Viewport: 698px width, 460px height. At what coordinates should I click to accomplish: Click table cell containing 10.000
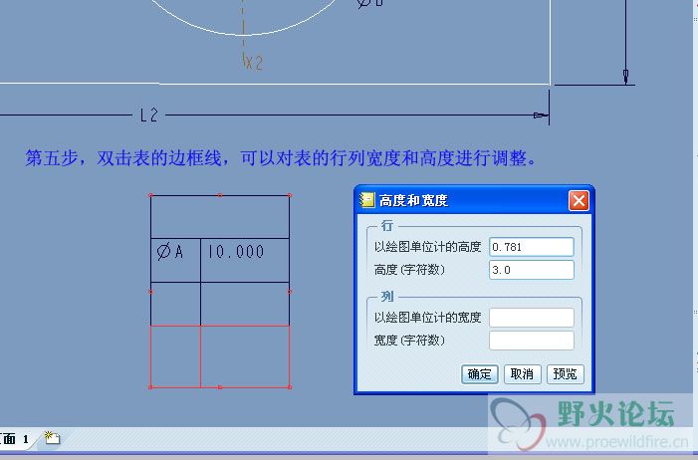click(245, 260)
